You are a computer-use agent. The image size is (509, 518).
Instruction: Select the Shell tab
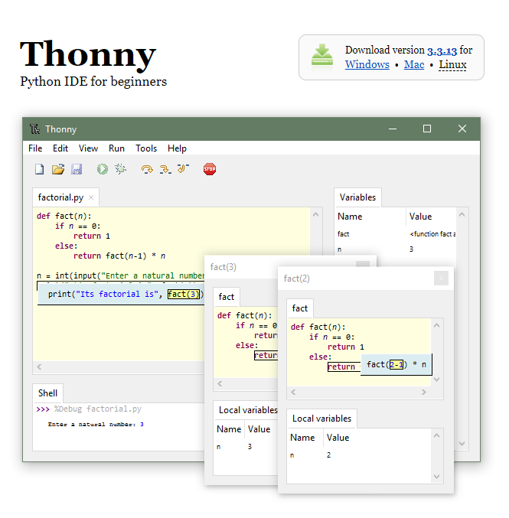47,393
